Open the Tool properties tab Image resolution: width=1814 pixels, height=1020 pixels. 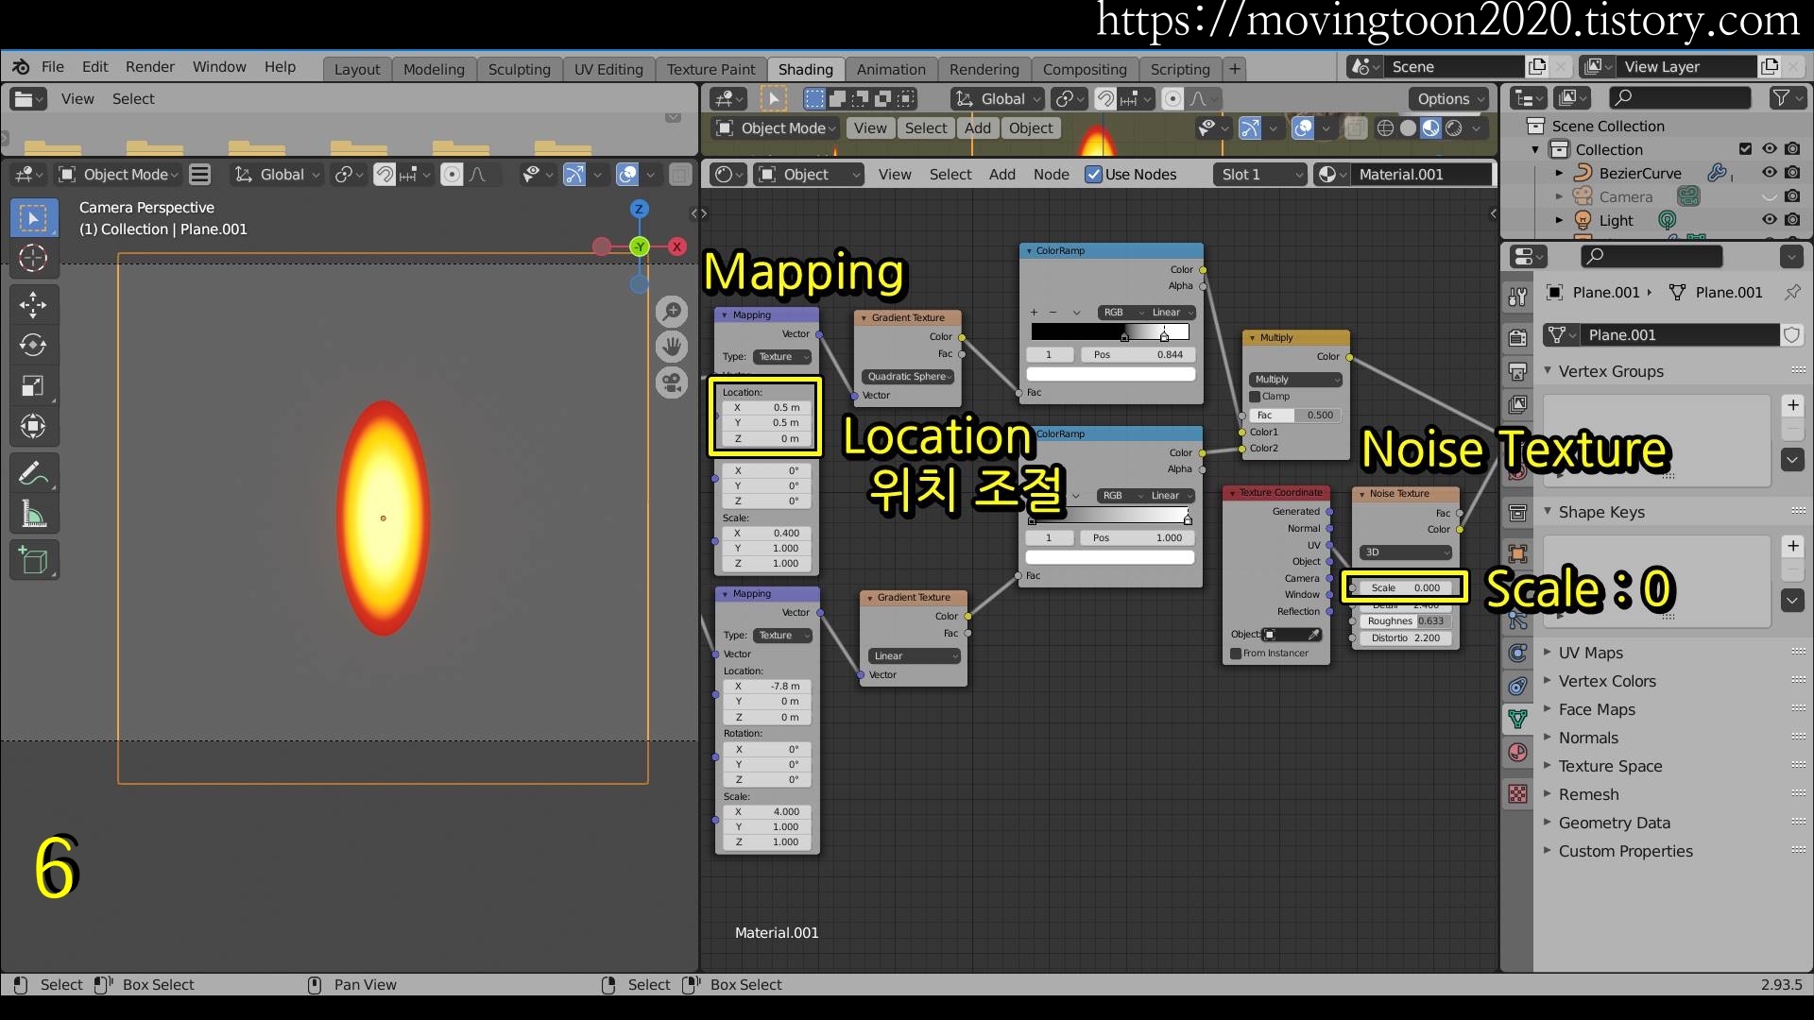(x=1517, y=297)
